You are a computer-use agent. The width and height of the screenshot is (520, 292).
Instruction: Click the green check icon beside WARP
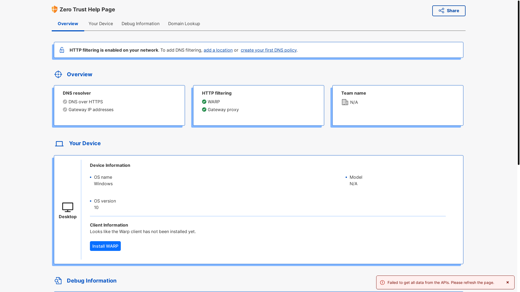click(204, 102)
